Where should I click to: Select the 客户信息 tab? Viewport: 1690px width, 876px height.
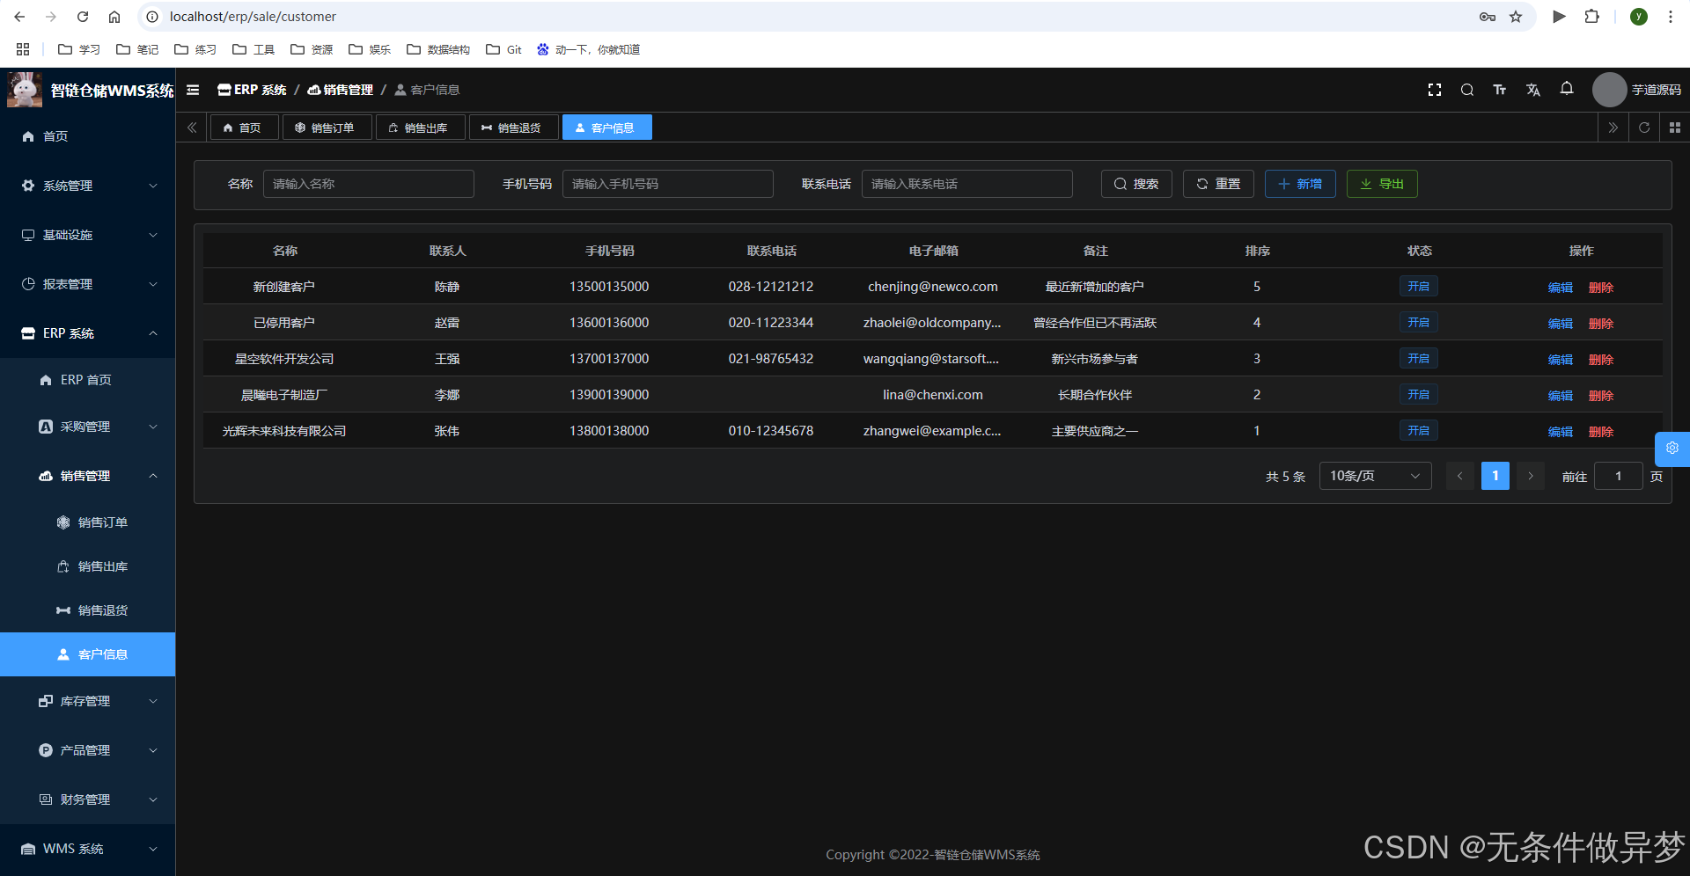tap(606, 128)
